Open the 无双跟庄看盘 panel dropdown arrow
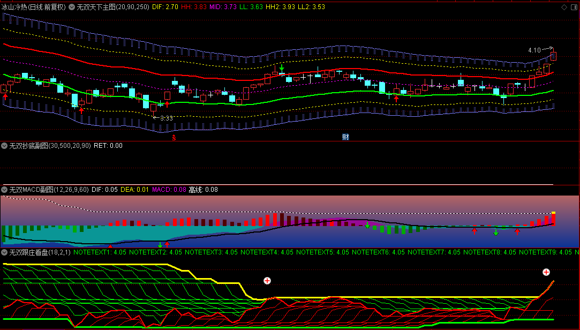580x330 pixels. click(4, 252)
